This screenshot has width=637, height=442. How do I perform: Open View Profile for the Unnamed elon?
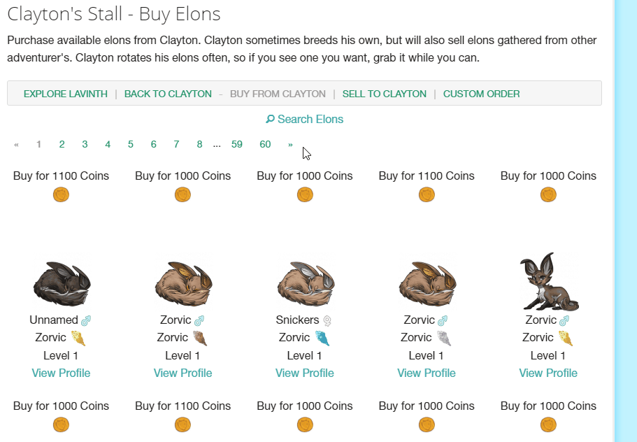(x=61, y=373)
